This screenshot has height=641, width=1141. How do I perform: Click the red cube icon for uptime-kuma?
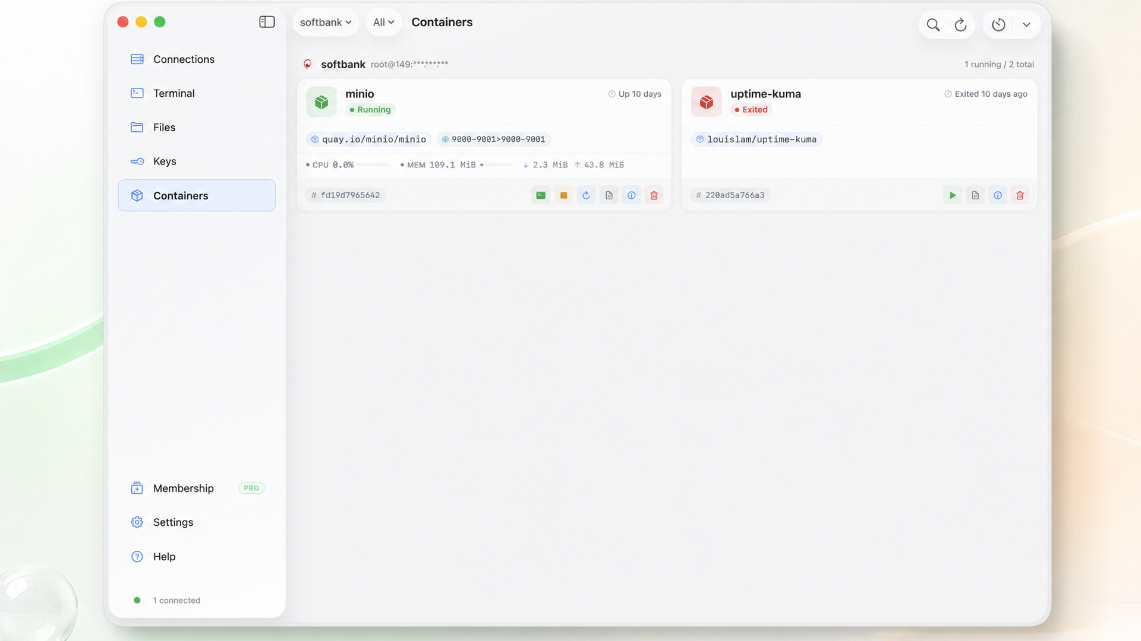tap(707, 102)
